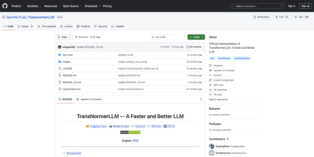
Task: Click the Go to file field
Action: pos(167,37)
